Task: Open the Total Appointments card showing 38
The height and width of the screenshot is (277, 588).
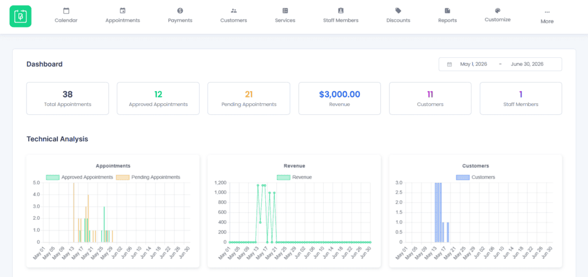Action: pyautogui.click(x=68, y=99)
